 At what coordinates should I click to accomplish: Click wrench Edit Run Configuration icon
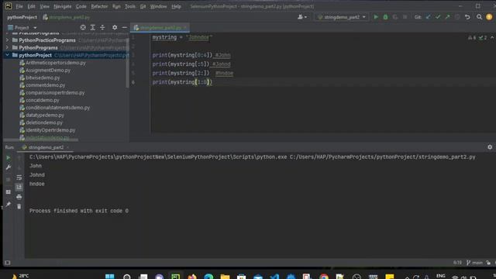click(x=9, y=167)
